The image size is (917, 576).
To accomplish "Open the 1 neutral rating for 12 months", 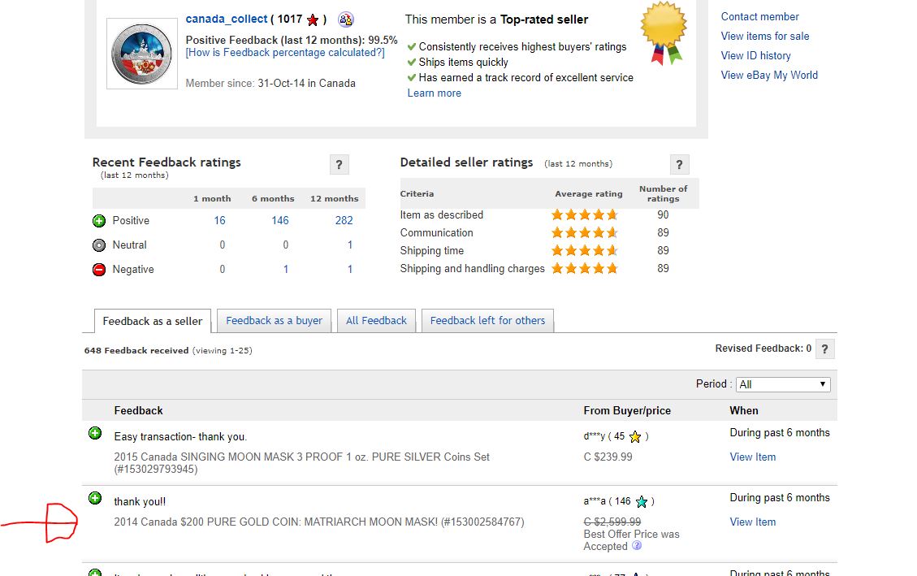I will pyautogui.click(x=350, y=245).
